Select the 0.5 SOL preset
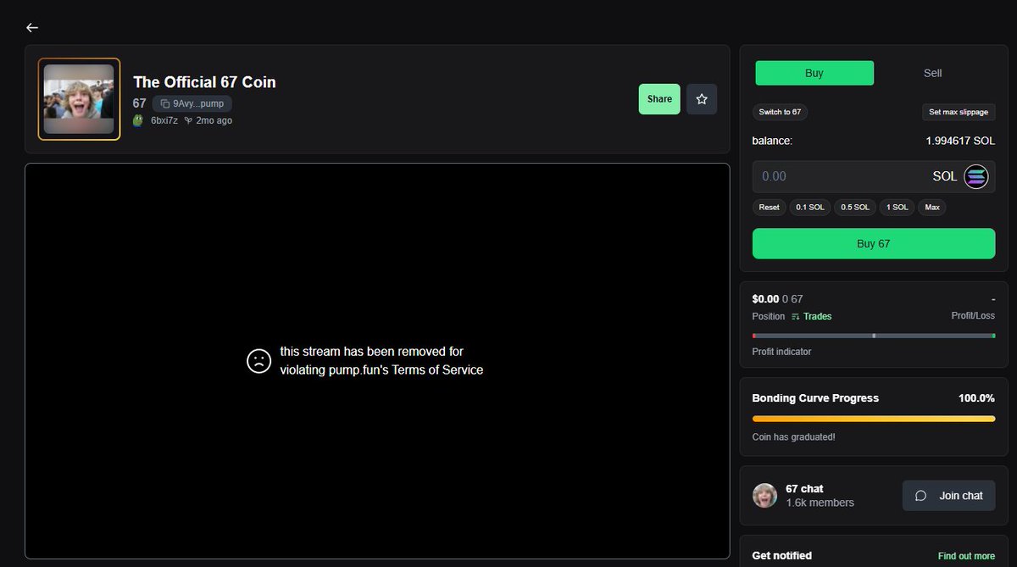Viewport: 1017px width, 567px height. pos(855,207)
